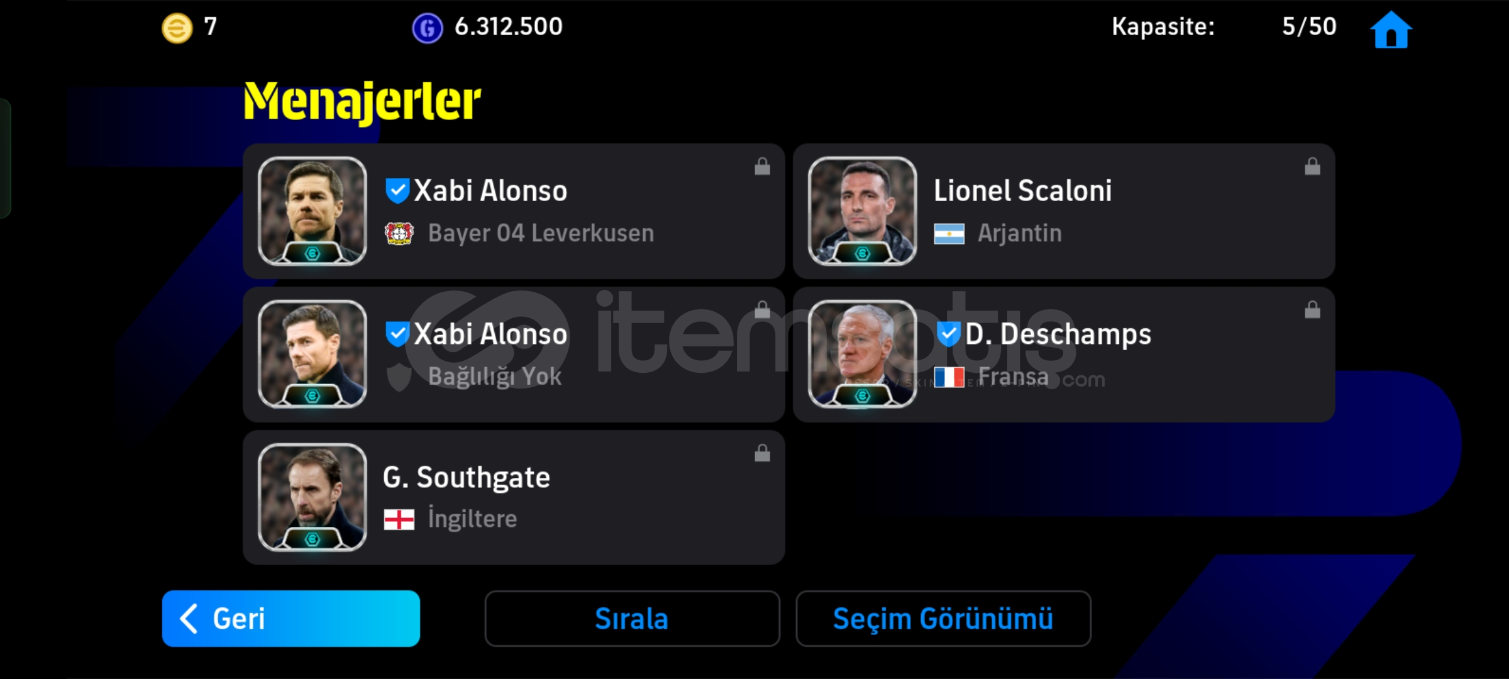The image size is (1509, 679).
Task: Switch to Seçim Görünümü view
Action: coord(943,619)
